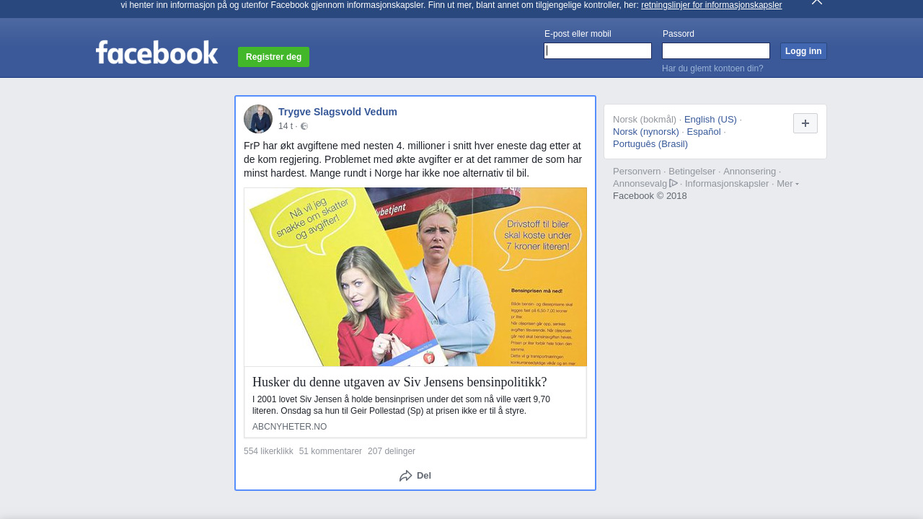Click the Registrer deg button

(273, 57)
